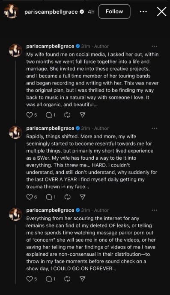The image size is (170, 295).
Task: Open three-dot menu on first post
Action: 154,46
